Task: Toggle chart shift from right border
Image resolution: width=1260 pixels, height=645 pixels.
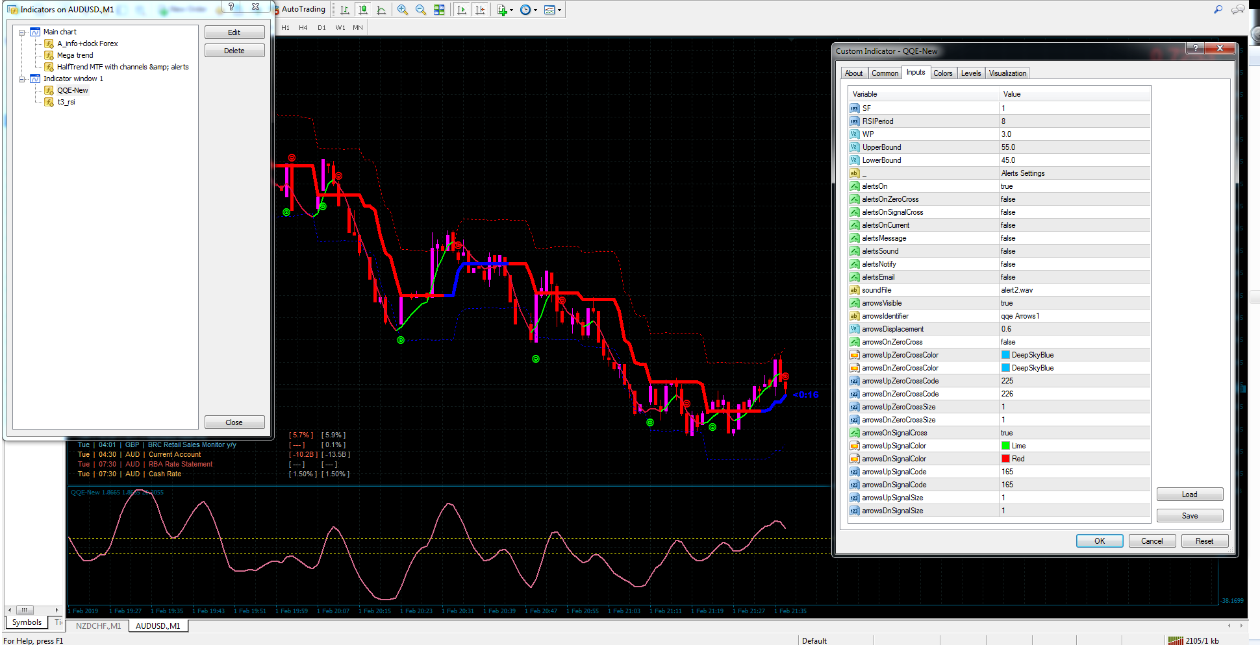Action: tap(480, 10)
